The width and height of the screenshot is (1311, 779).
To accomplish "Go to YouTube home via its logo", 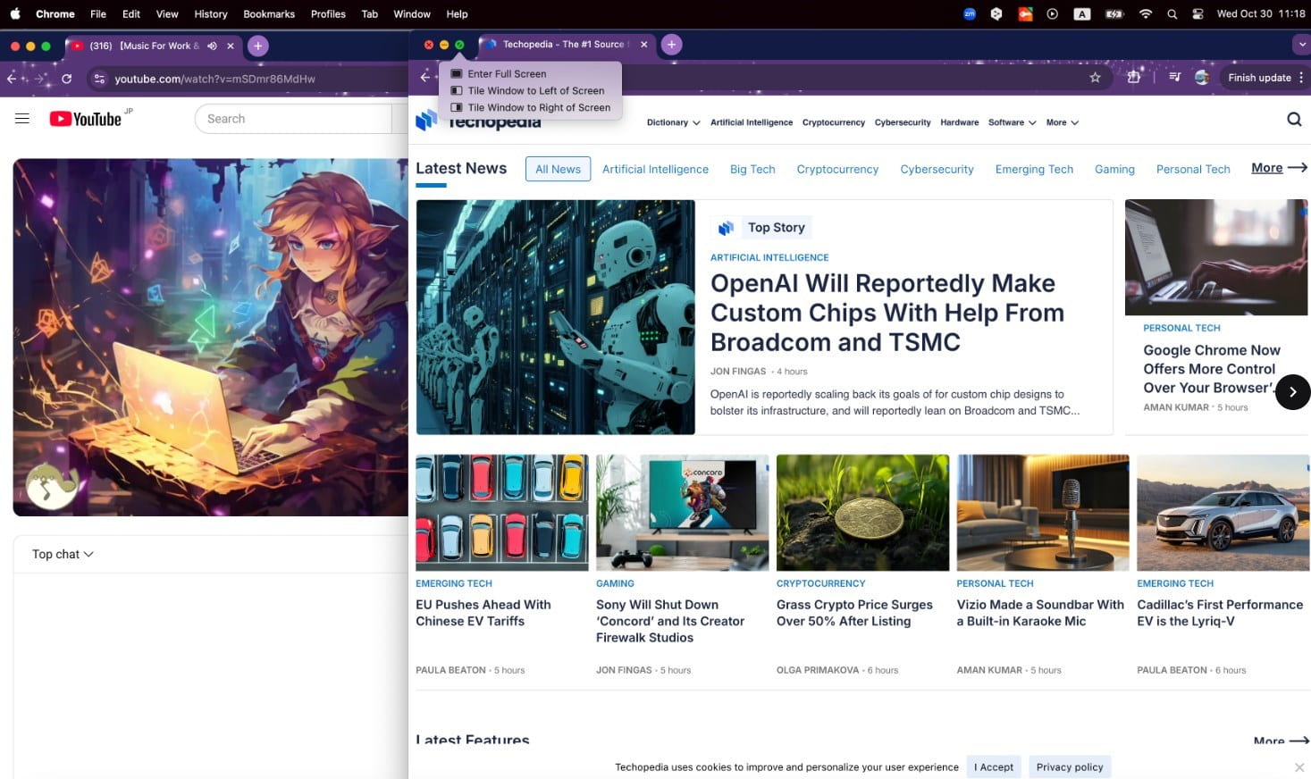I will [x=86, y=119].
